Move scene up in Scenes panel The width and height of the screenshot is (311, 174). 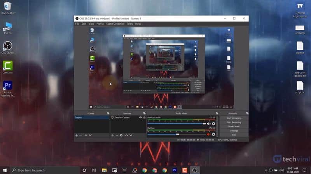[x=86, y=135]
